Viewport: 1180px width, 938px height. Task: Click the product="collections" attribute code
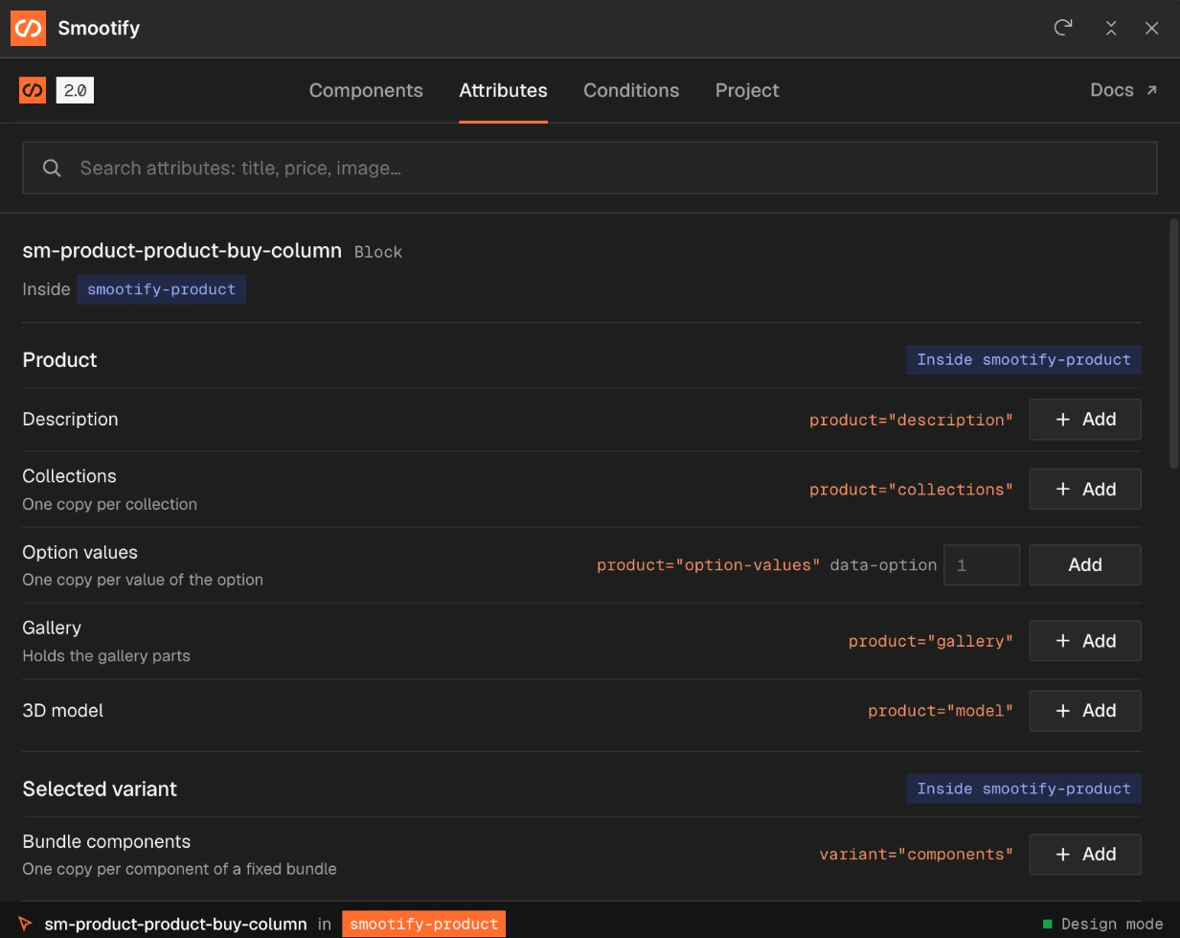click(911, 490)
